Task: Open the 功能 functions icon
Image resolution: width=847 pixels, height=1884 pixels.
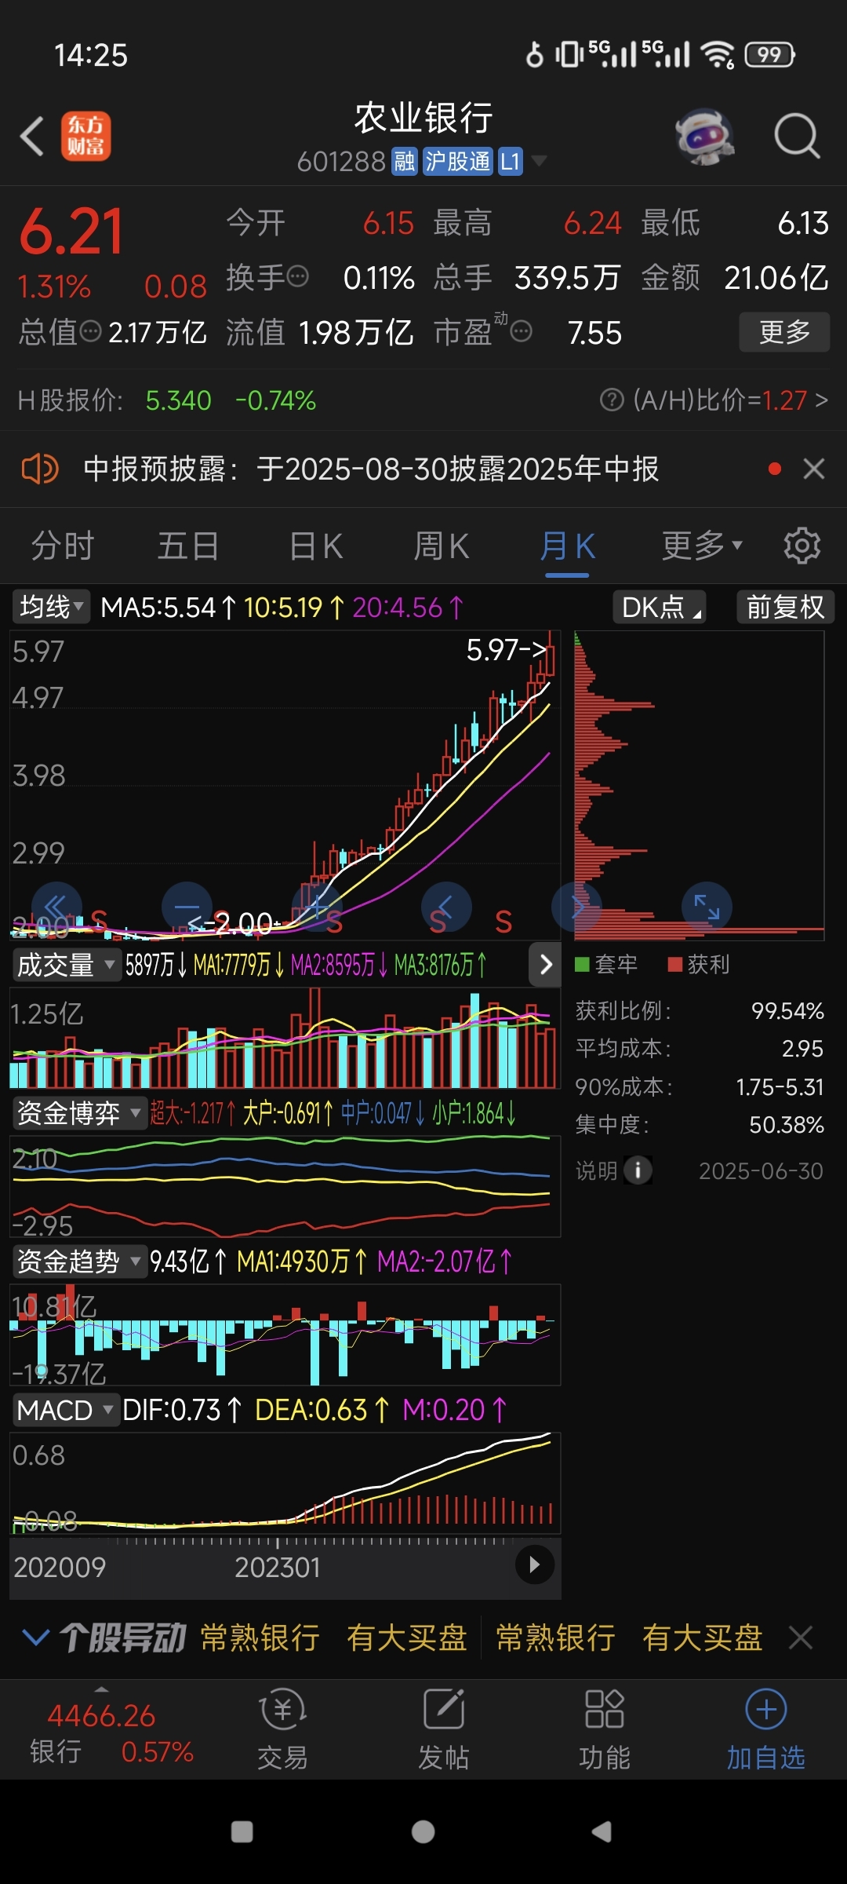Action: [604, 1729]
